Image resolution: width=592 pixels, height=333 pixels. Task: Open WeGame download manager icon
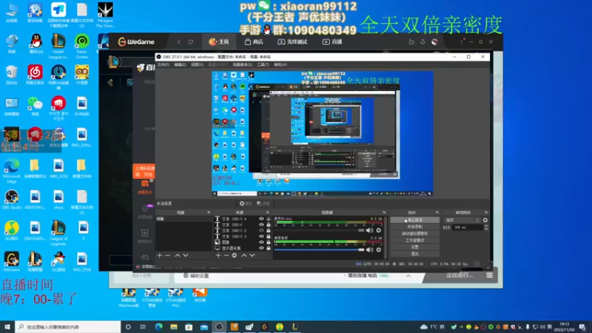pos(423,42)
